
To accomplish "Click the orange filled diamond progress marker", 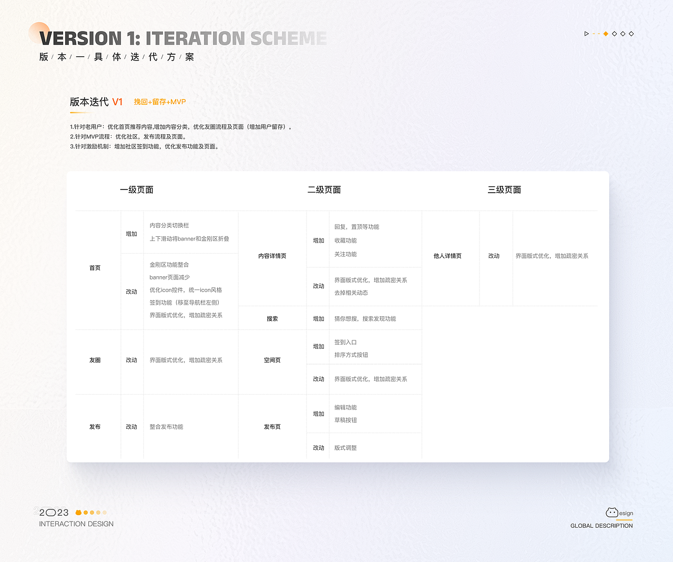I will pos(606,34).
